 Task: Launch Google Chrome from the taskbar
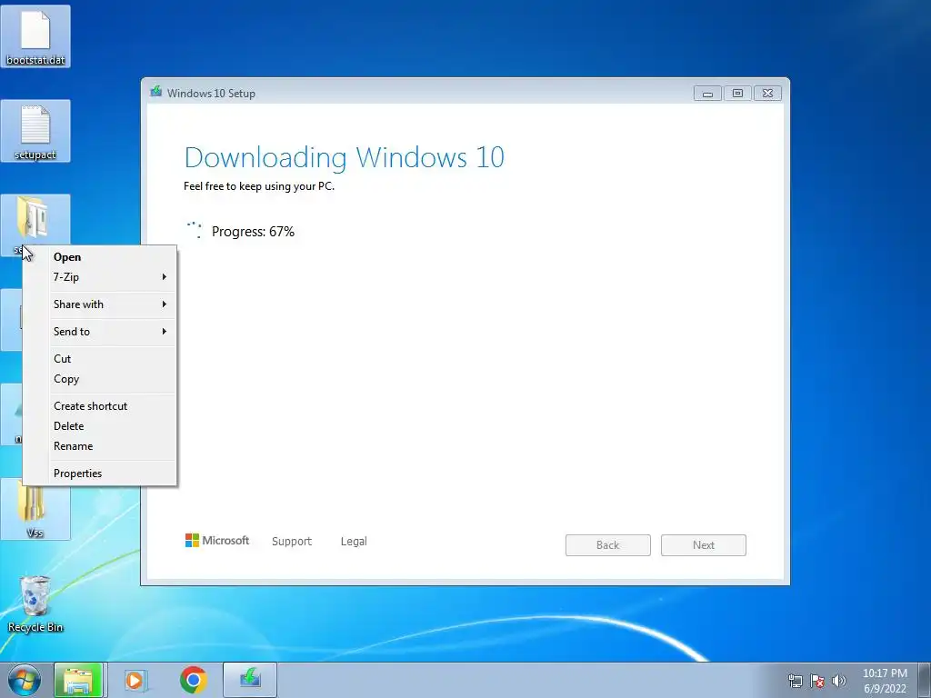(193, 680)
